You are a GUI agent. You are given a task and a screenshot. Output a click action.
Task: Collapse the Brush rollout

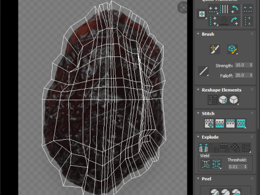click(198, 34)
